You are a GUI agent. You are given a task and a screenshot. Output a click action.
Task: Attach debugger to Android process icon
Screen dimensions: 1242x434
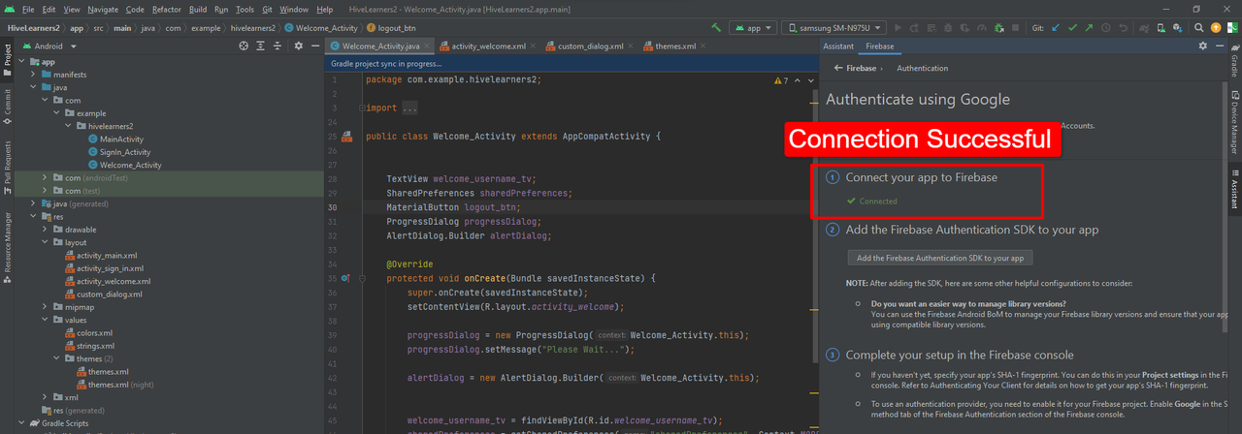[999, 28]
